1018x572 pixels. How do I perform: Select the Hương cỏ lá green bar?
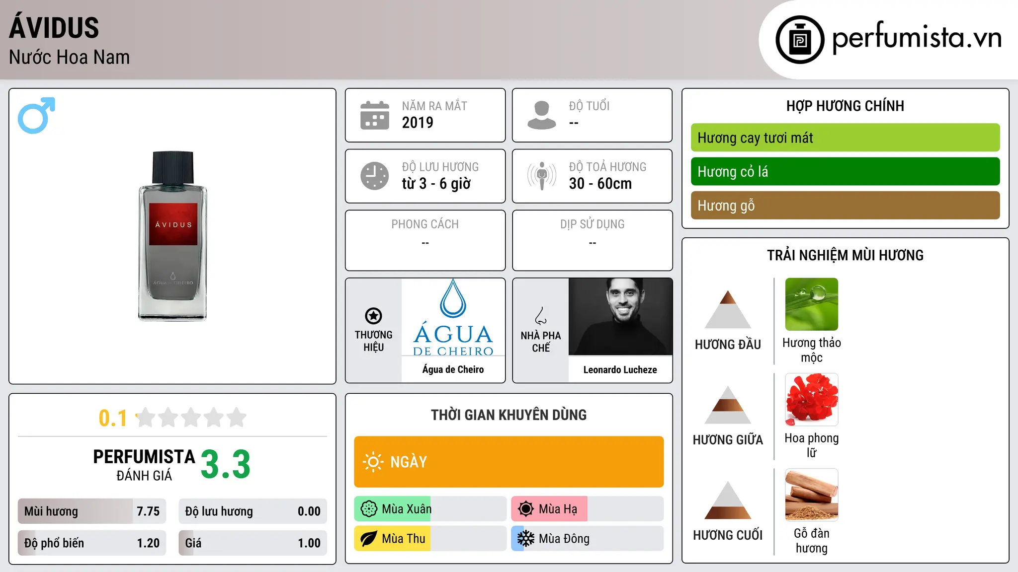click(x=845, y=171)
